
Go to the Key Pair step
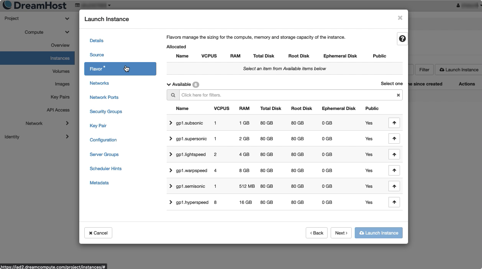point(98,126)
